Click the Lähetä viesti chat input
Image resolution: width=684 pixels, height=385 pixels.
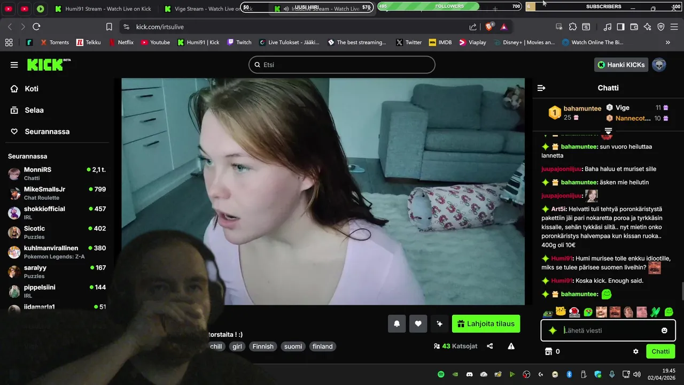[608, 330]
